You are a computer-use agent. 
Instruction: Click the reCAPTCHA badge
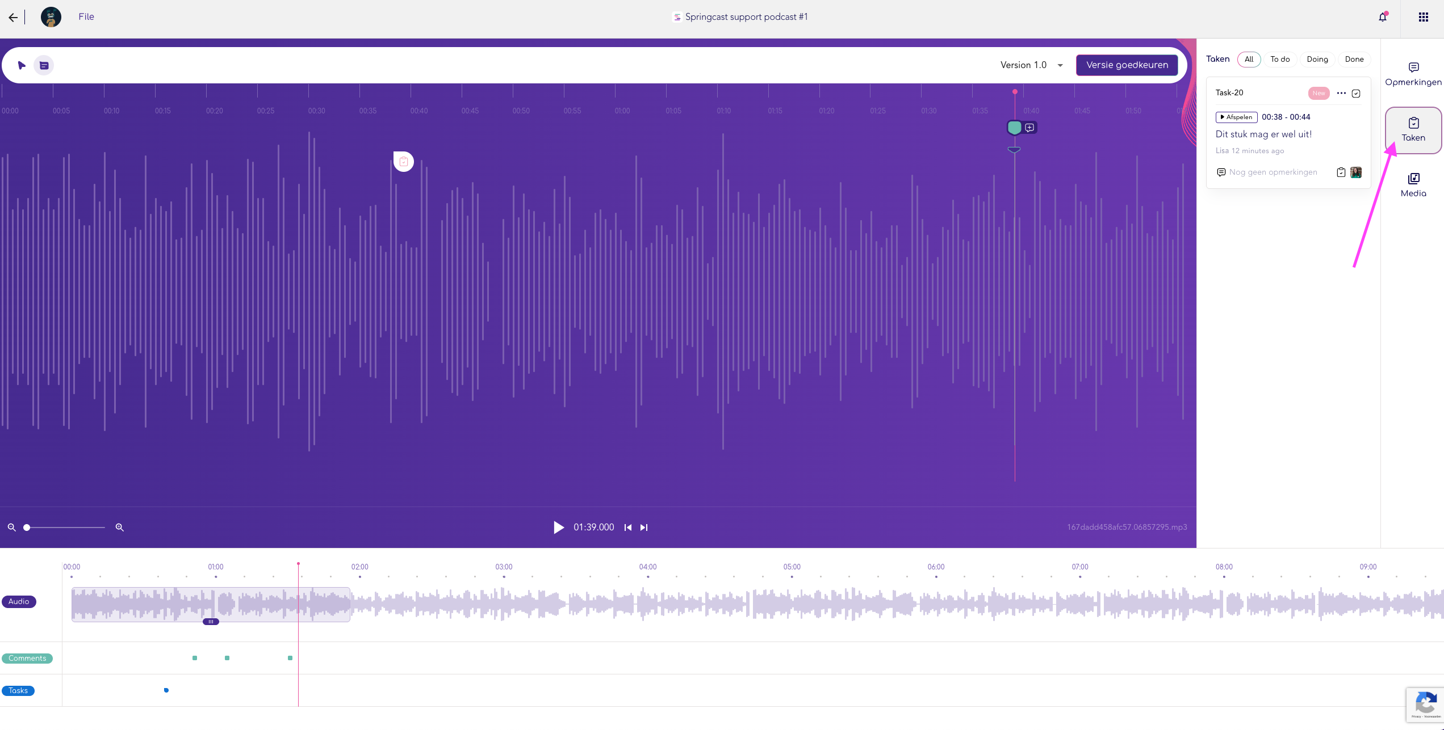1425,704
